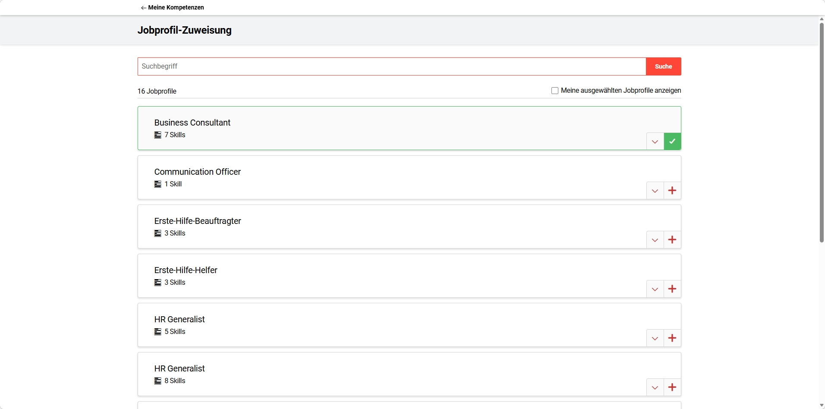Expand Communication Officer profile details
The image size is (825, 409).
coord(655,191)
